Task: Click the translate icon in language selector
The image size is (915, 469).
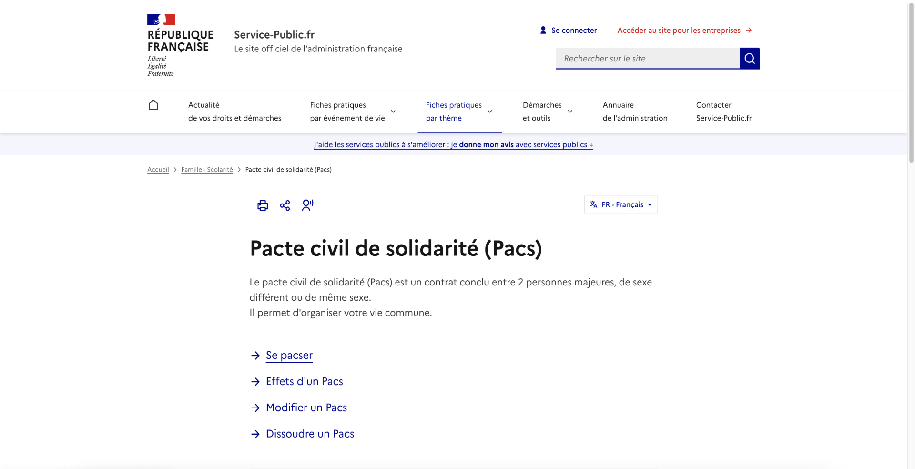Action: (594, 204)
